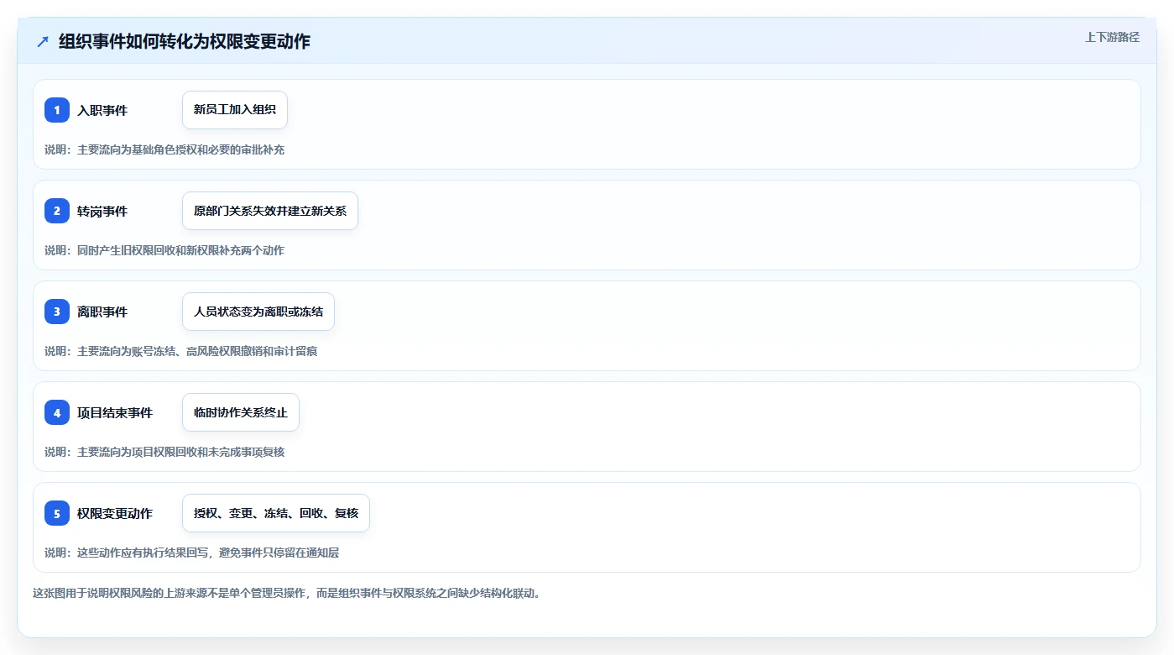Select the 临时协作关系终止 chip

[241, 412]
